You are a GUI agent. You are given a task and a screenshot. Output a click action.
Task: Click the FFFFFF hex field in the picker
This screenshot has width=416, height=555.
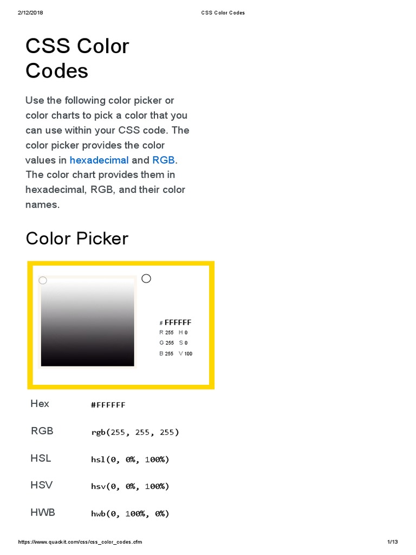coord(178,322)
